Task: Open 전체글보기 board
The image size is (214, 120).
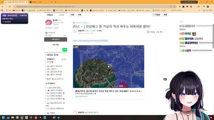Action: (x=51, y=59)
